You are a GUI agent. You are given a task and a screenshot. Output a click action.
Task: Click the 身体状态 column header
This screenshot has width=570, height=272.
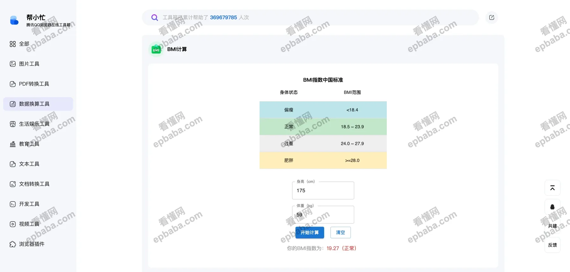point(289,92)
